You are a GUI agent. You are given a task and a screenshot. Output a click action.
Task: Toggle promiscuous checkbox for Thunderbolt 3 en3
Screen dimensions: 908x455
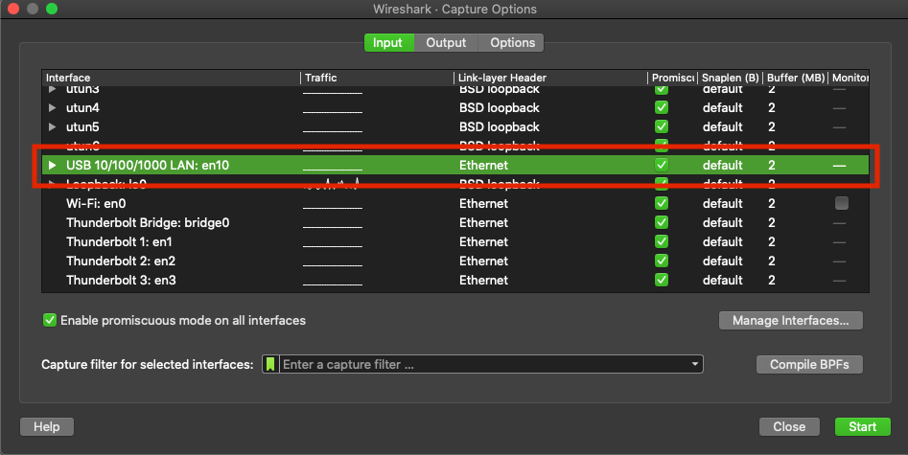click(662, 280)
